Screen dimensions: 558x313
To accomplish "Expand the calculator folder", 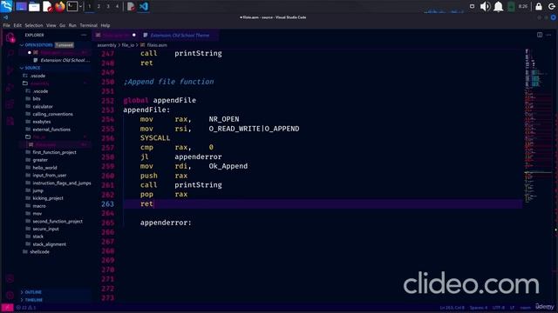I will pos(43,106).
